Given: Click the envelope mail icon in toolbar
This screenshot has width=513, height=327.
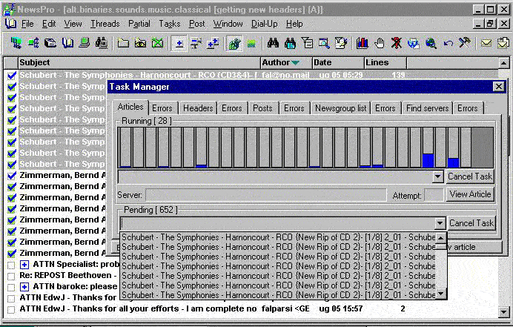Looking at the screenshot, I should tap(486, 43).
